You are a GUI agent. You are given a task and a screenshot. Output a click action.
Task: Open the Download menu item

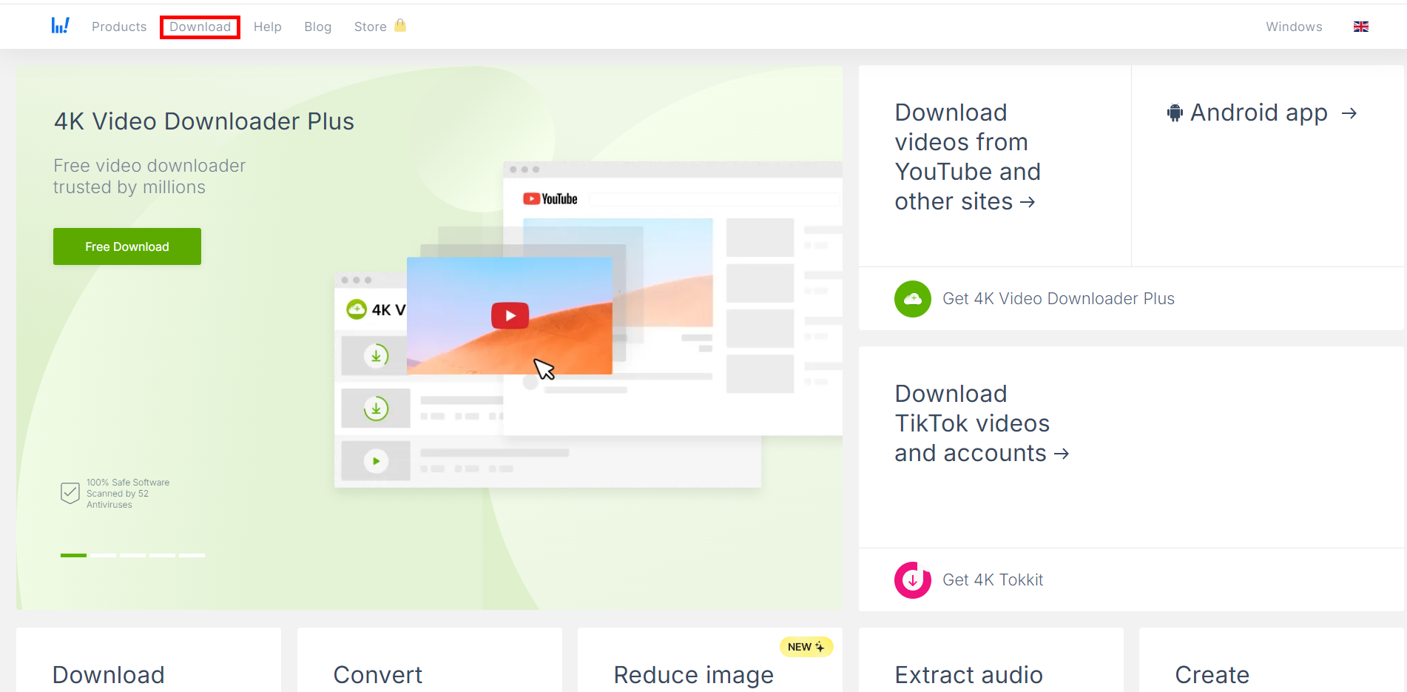(x=200, y=27)
